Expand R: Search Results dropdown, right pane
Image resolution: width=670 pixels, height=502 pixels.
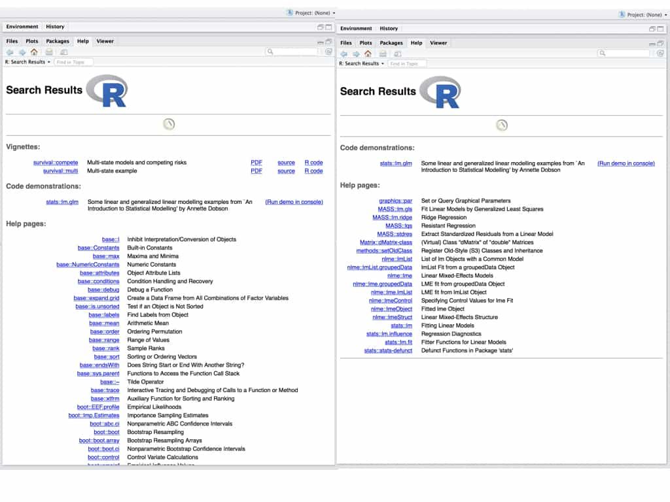(362, 63)
